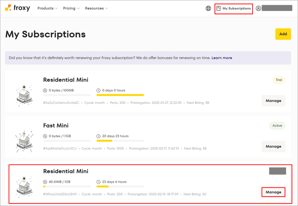
Task: Click the yellow Add button
Action: click(283, 34)
